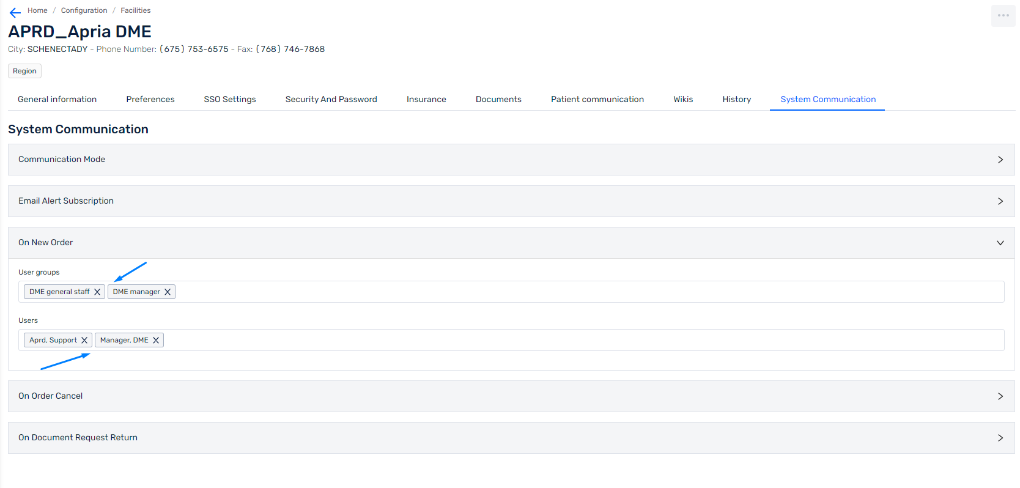Click the city name SCHENECTADY

pos(57,49)
